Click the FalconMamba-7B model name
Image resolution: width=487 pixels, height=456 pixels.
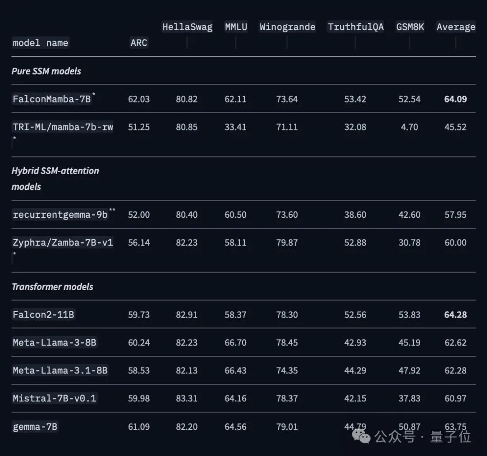coord(52,99)
